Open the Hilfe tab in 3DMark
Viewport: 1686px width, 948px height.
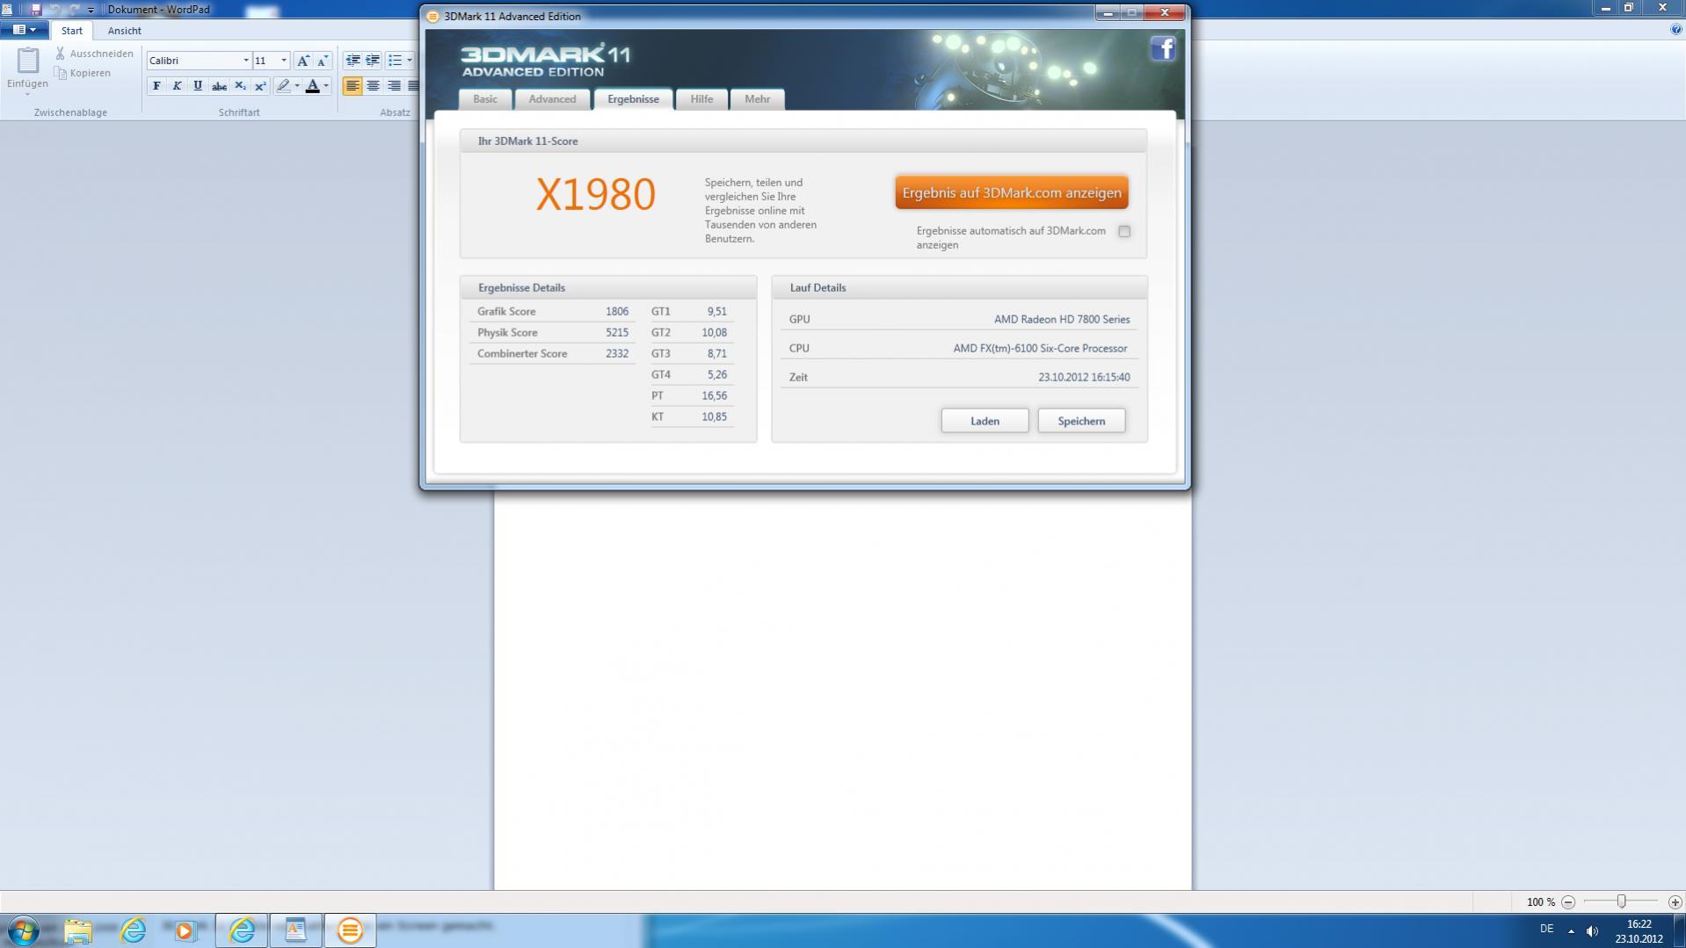[701, 99]
